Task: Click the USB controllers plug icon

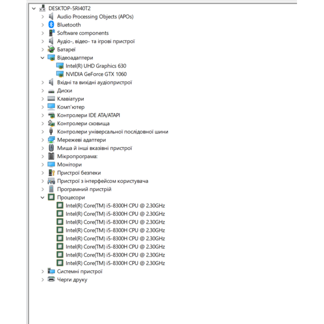Action: [x=51, y=131]
